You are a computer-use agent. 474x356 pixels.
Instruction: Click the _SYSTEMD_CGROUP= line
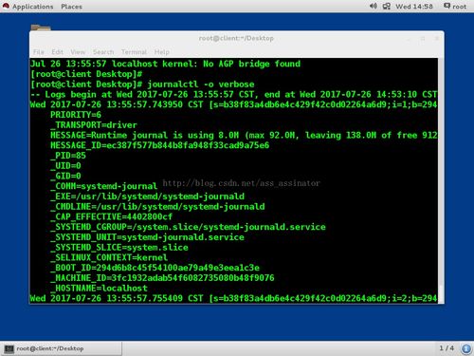(188, 227)
